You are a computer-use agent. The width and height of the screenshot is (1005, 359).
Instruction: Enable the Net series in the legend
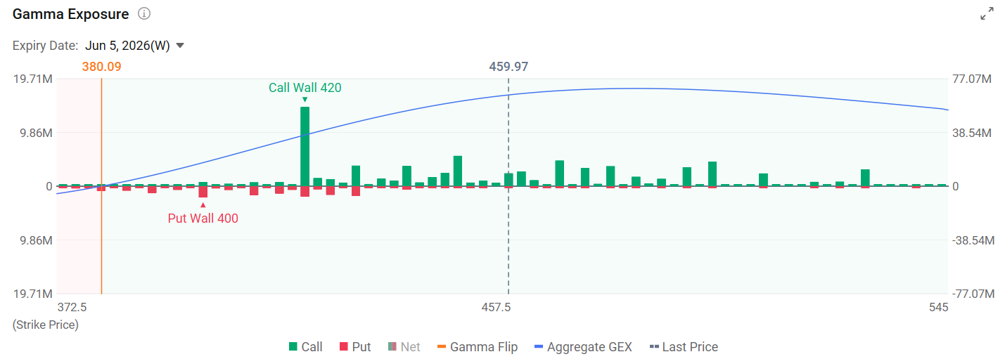404,347
